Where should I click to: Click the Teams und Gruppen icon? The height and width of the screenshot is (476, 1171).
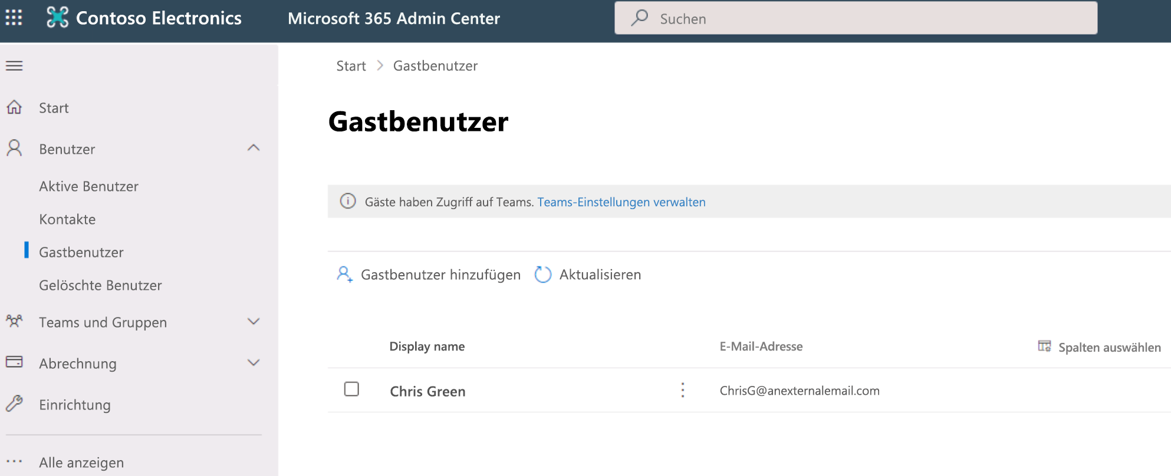click(x=14, y=321)
